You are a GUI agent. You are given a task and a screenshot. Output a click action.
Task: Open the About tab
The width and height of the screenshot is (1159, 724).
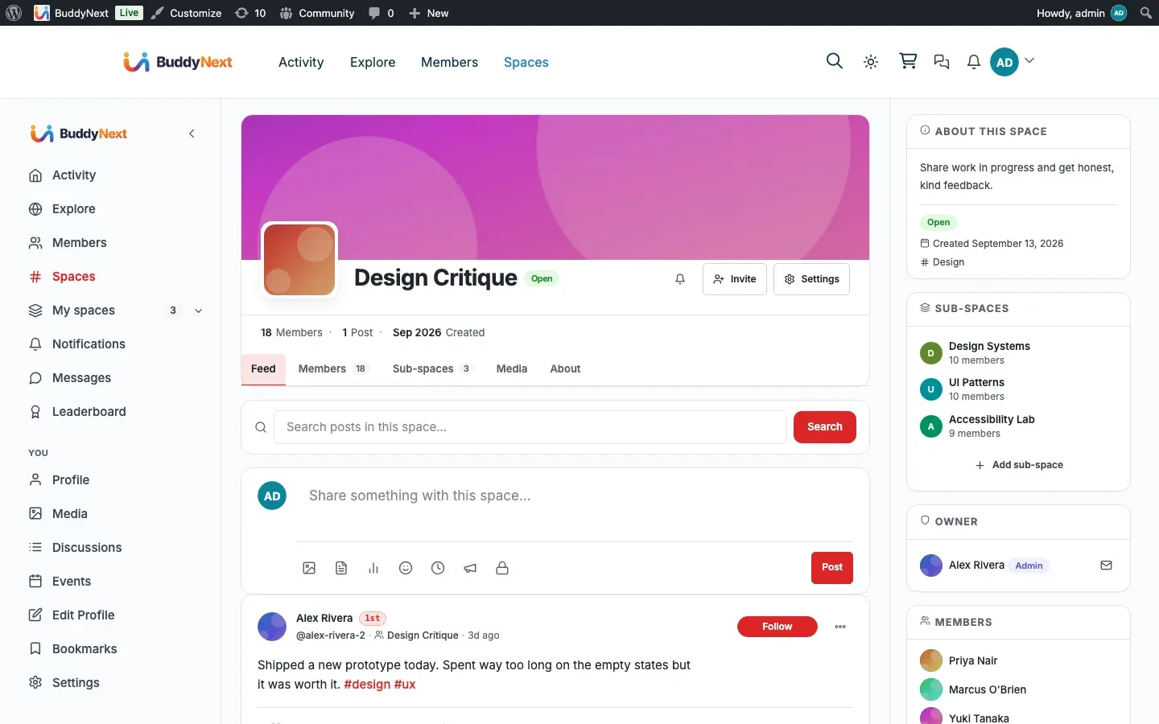[x=565, y=369]
